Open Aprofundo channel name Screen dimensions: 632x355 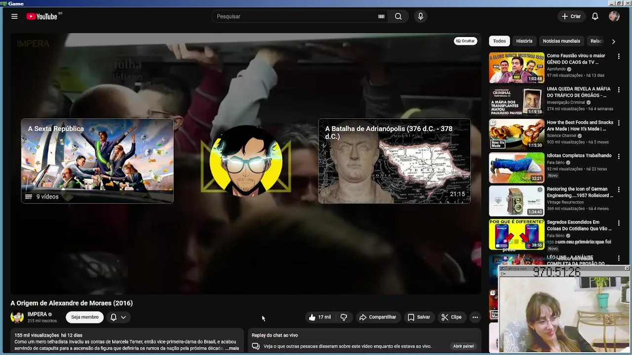[x=556, y=69]
